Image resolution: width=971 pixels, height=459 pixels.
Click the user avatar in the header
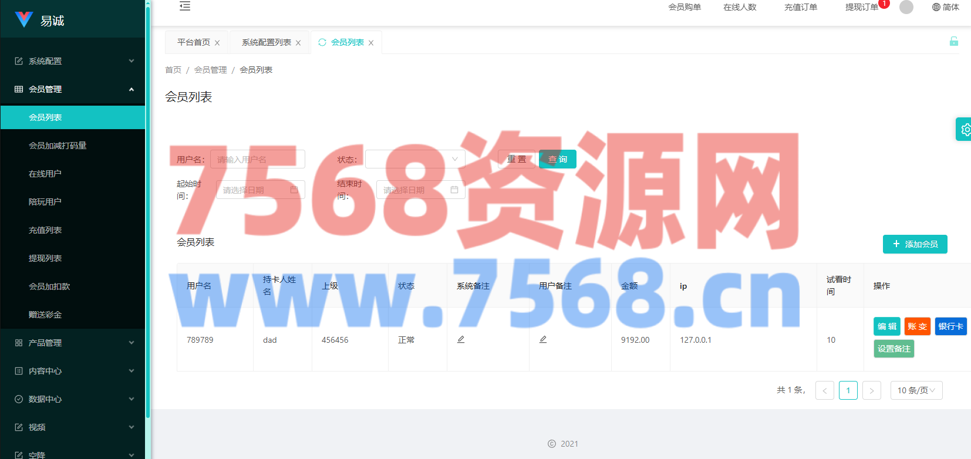click(906, 7)
